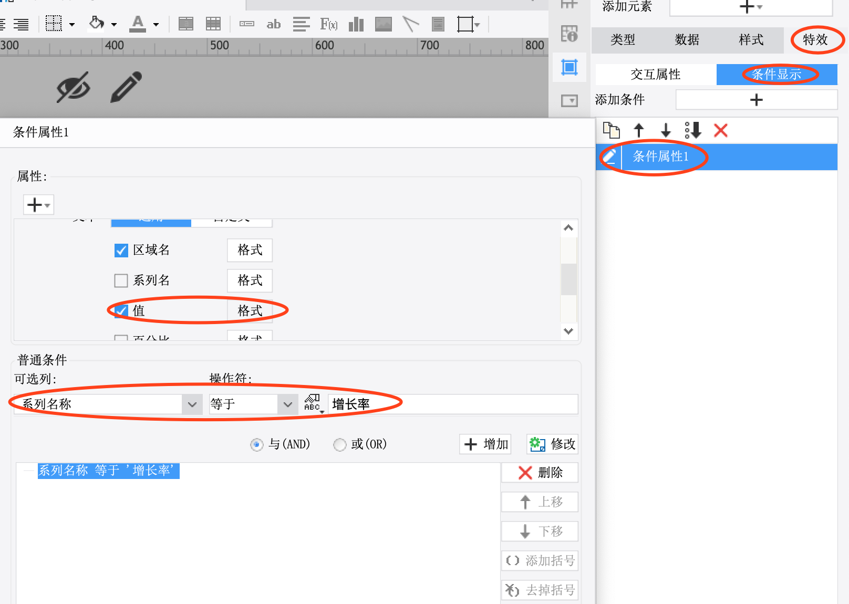Switch to the 类型 tab
The image size is (849, 604).
pyautogui.click(x=623, y=39)
